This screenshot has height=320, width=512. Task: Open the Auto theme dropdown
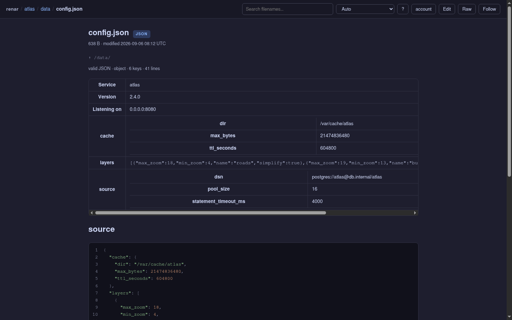pos(365,9)
